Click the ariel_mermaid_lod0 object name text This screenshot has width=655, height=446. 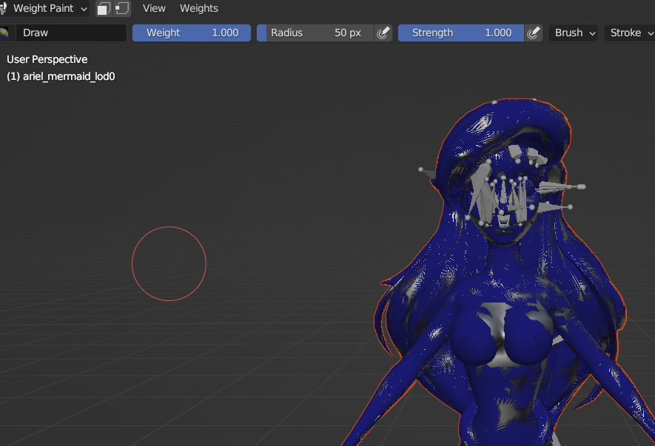[69, 76]
